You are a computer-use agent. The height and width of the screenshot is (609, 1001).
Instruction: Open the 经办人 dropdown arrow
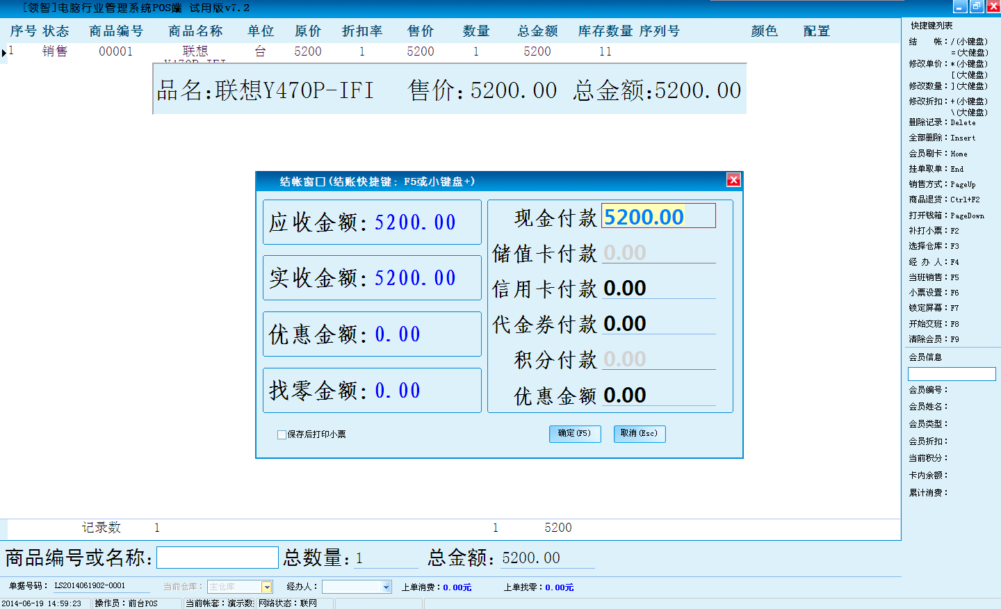click(x=386, y=587)
